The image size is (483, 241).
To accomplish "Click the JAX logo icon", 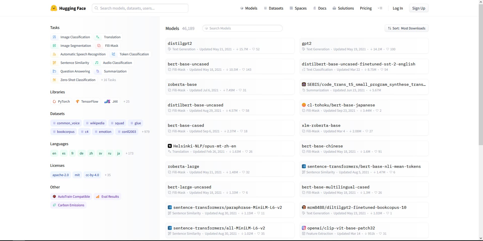I will click(107, 101).
